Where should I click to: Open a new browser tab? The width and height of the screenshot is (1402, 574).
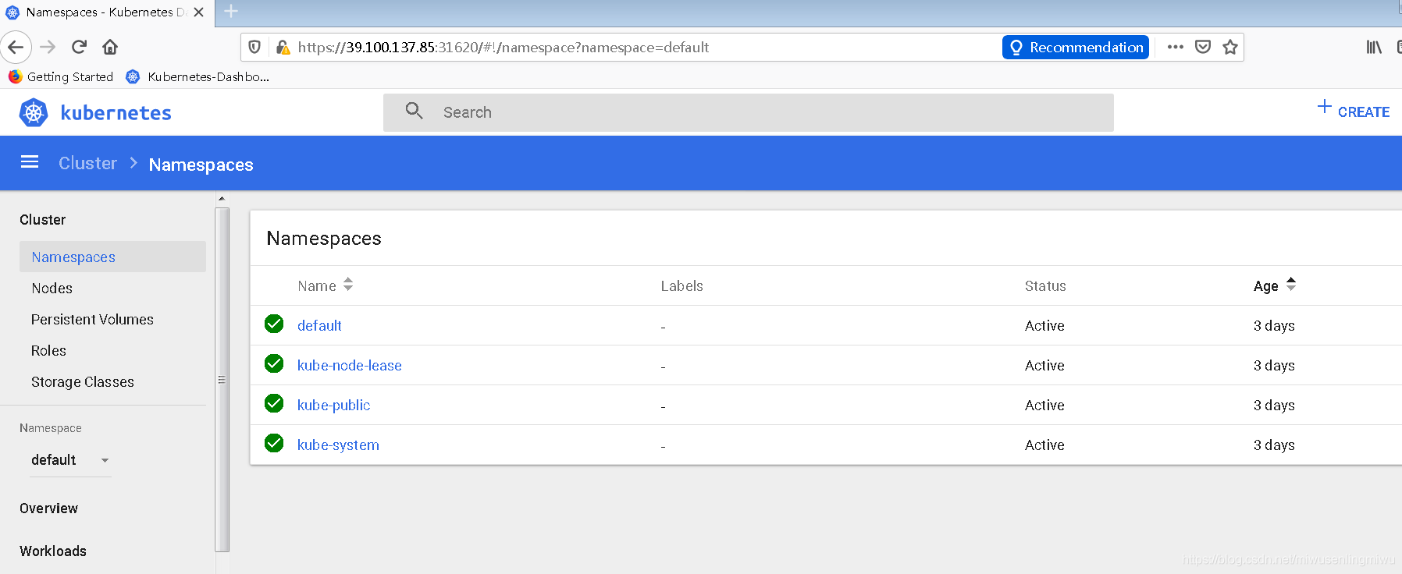[231, 12]
